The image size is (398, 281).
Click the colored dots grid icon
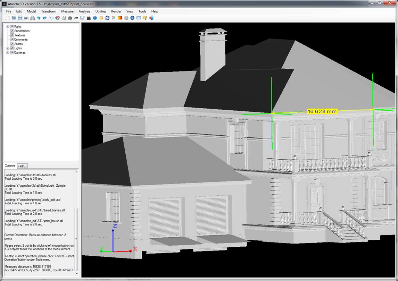point(114,18)
